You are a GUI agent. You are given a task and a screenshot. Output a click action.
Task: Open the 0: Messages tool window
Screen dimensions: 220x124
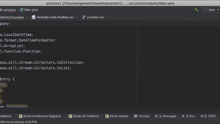click(x=166, y=116)
